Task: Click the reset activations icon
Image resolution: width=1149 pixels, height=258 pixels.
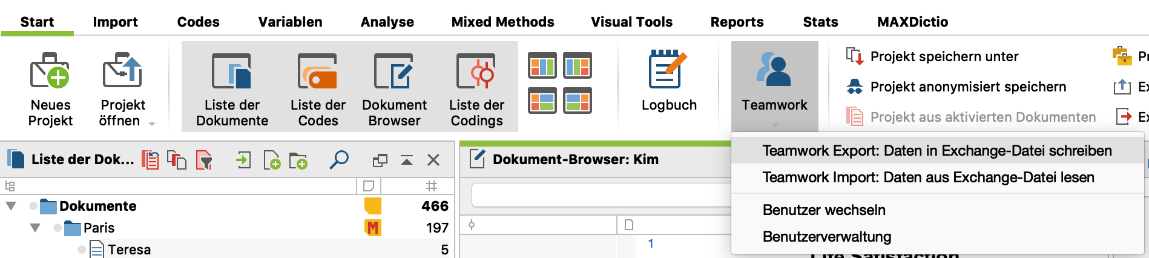Action: tap(150, 160)
